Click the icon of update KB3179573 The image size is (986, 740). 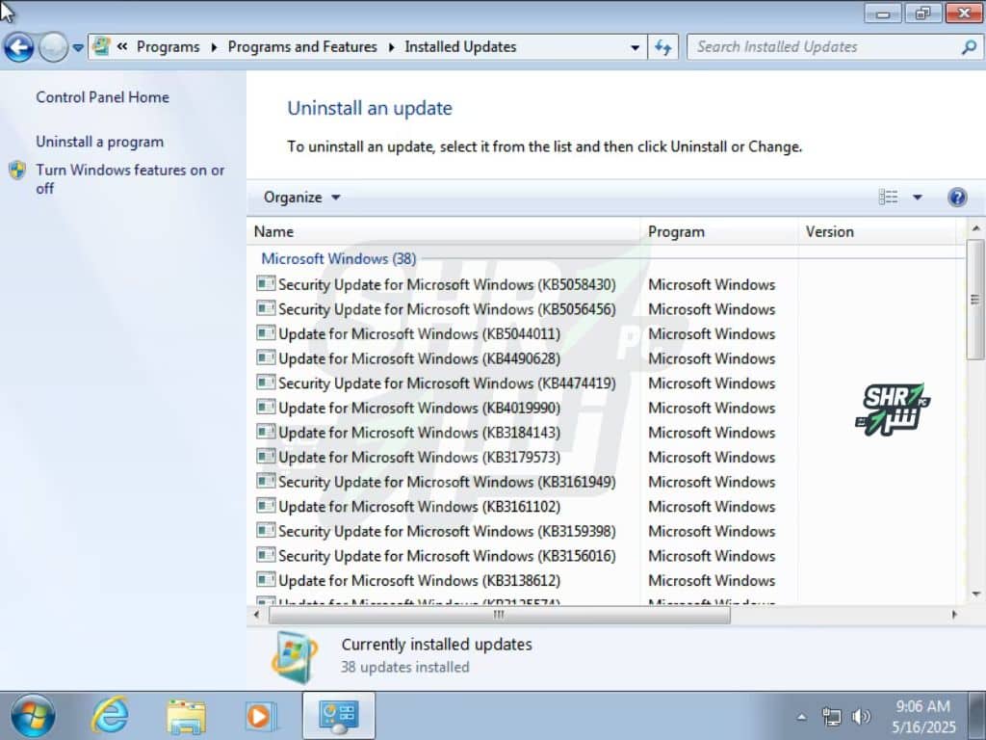click(266, 456)
